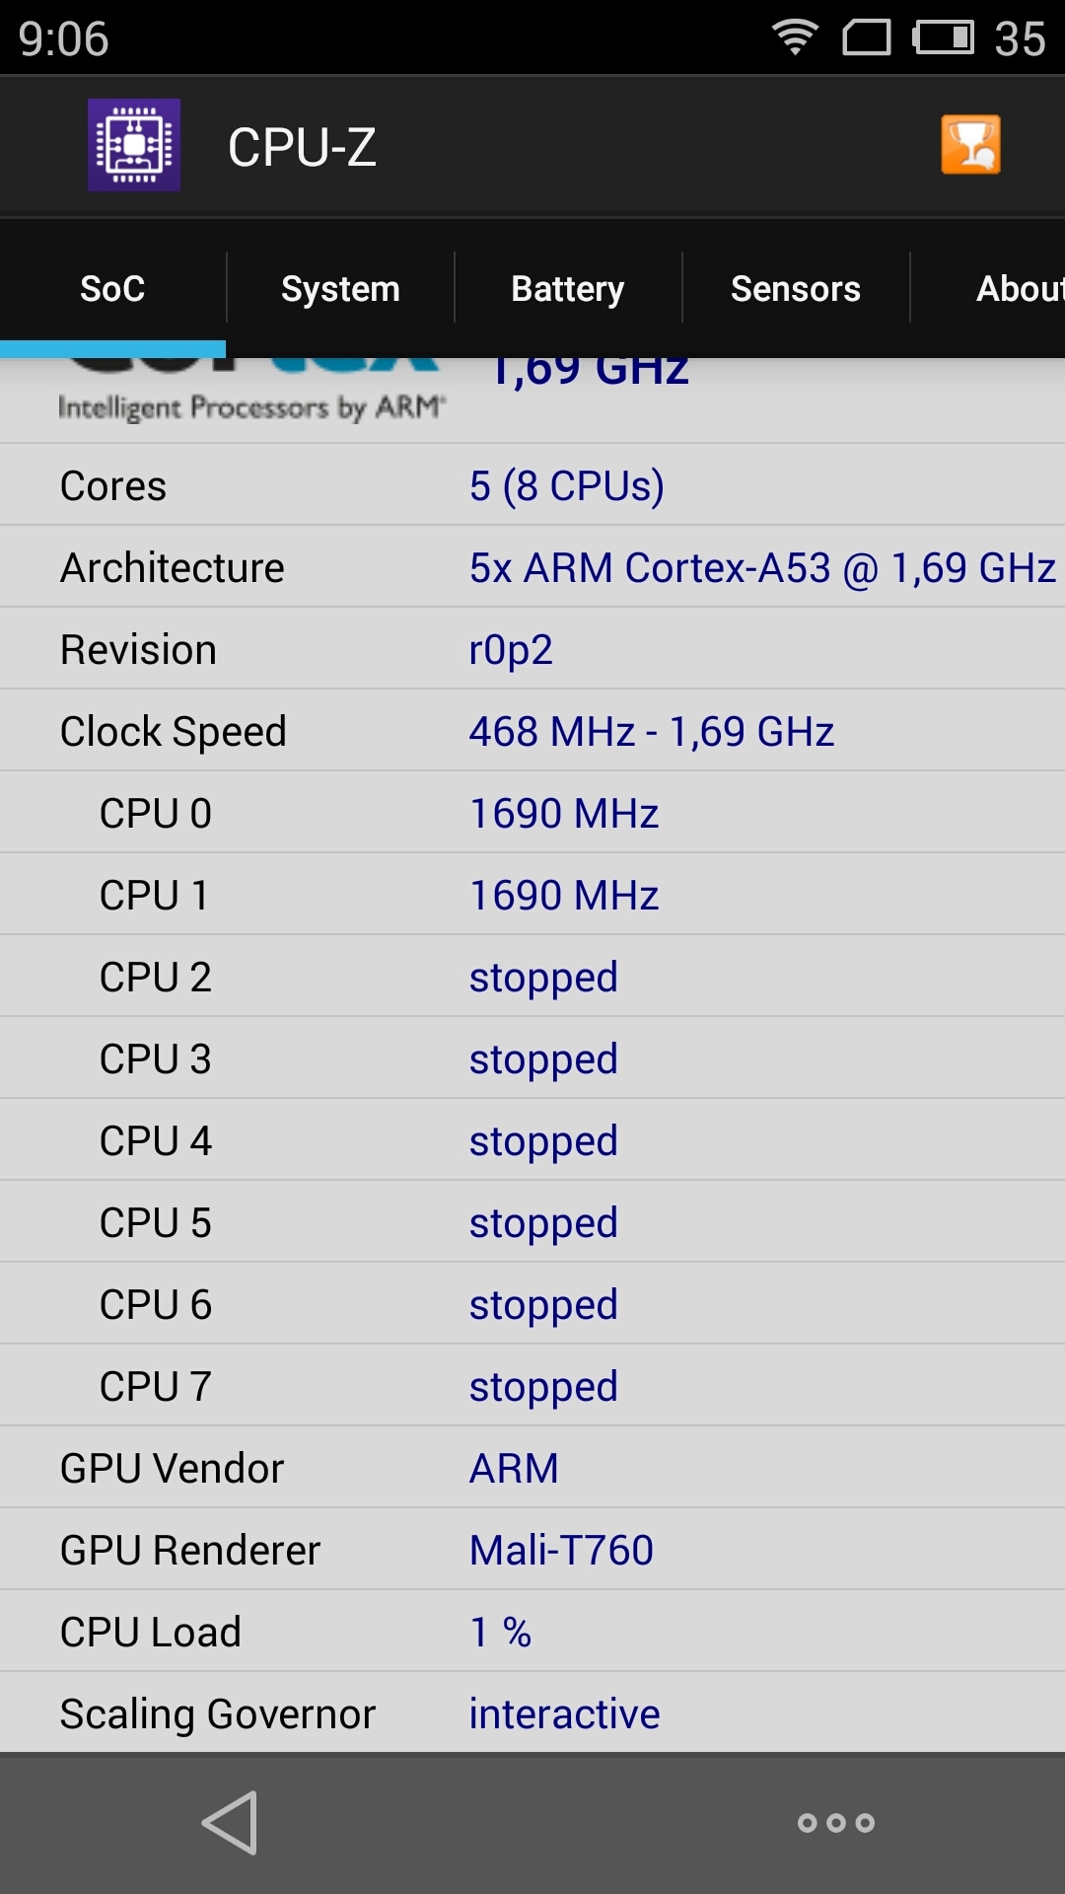Tap the SIM card status icon
The image size is (1065, 1894).
pyautogui.click(x=867, y=37)
